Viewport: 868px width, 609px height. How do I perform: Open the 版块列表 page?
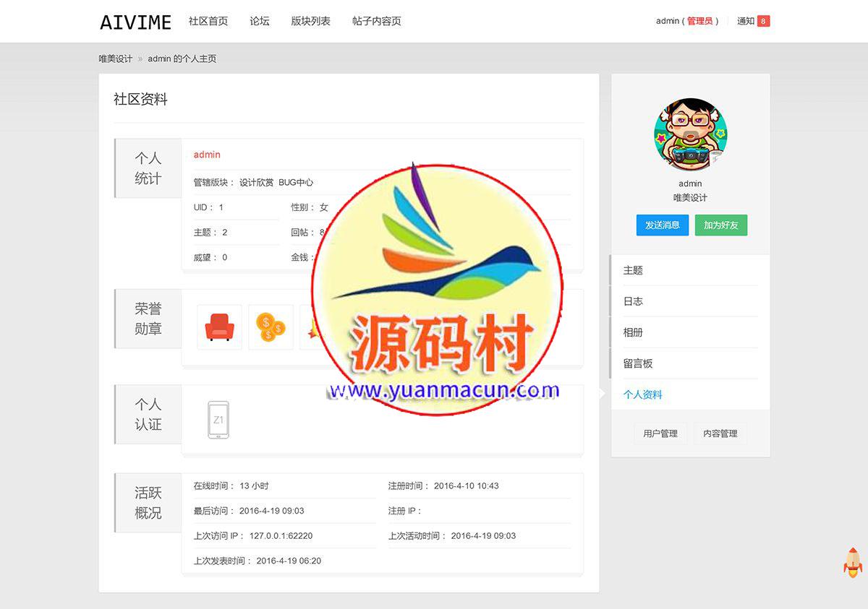[310, 21]
